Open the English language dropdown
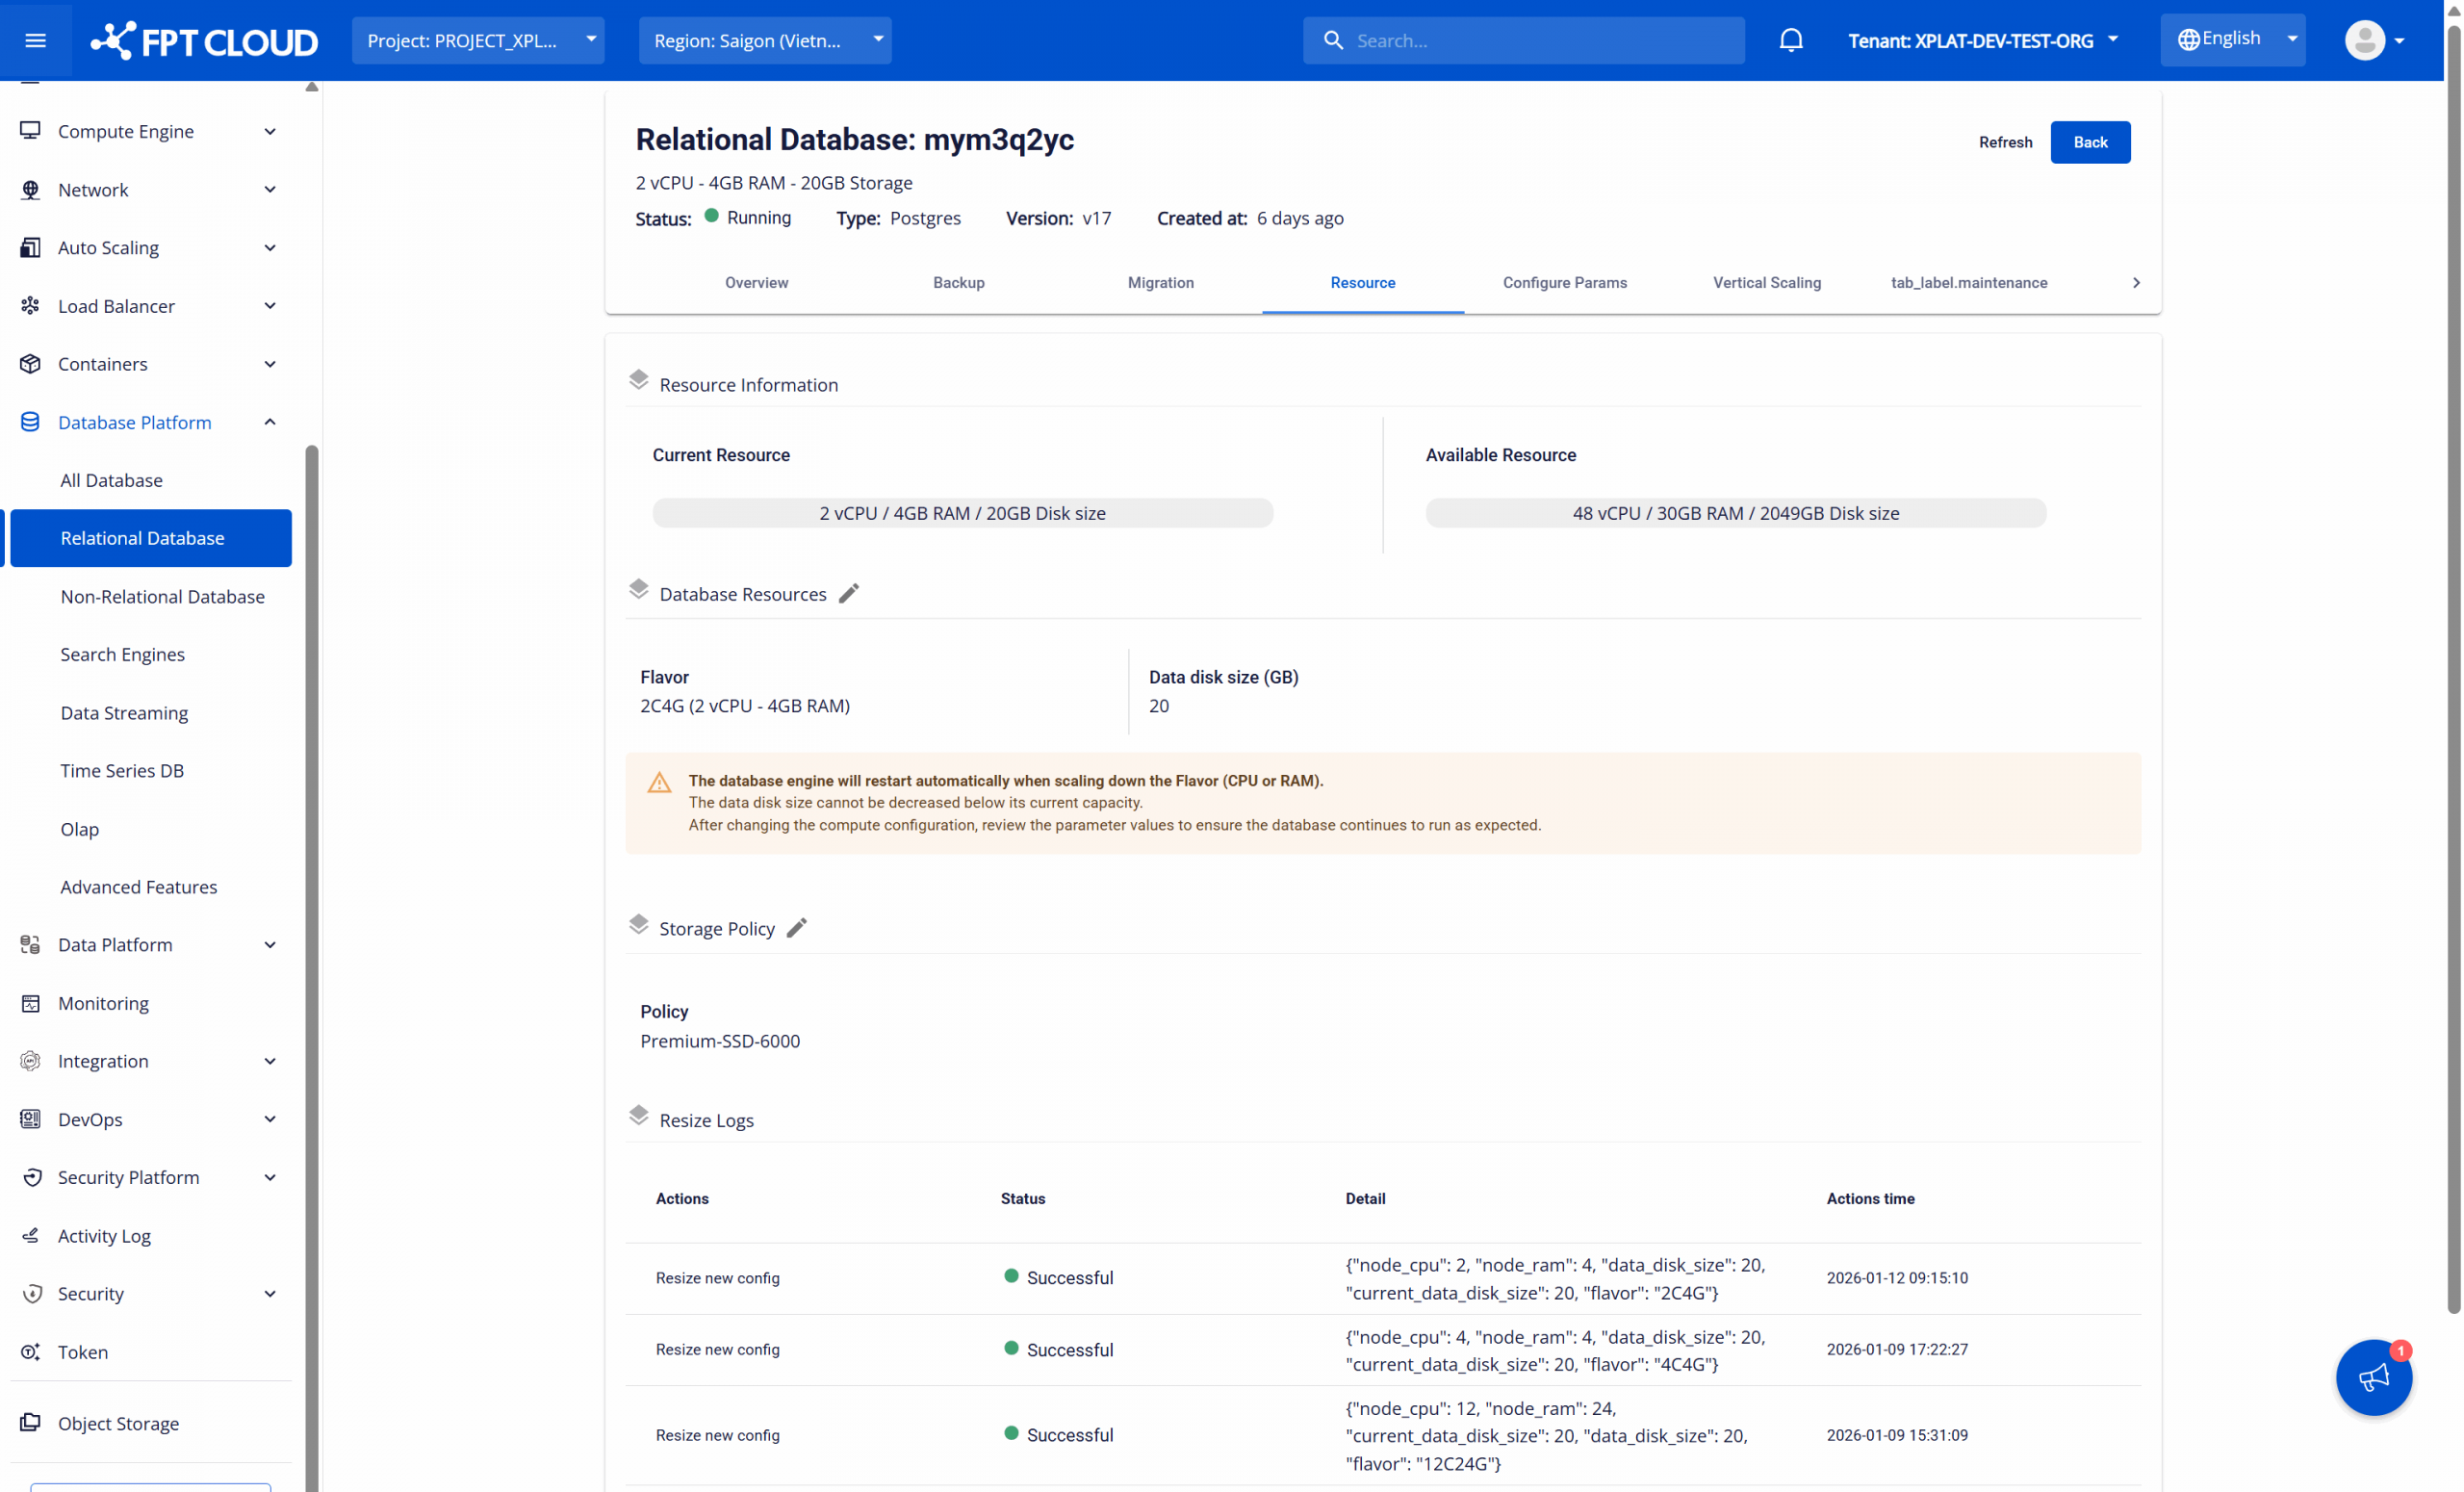Image resolution: width=2464 pixels, height=1492 pixels. click(2232, 40)
